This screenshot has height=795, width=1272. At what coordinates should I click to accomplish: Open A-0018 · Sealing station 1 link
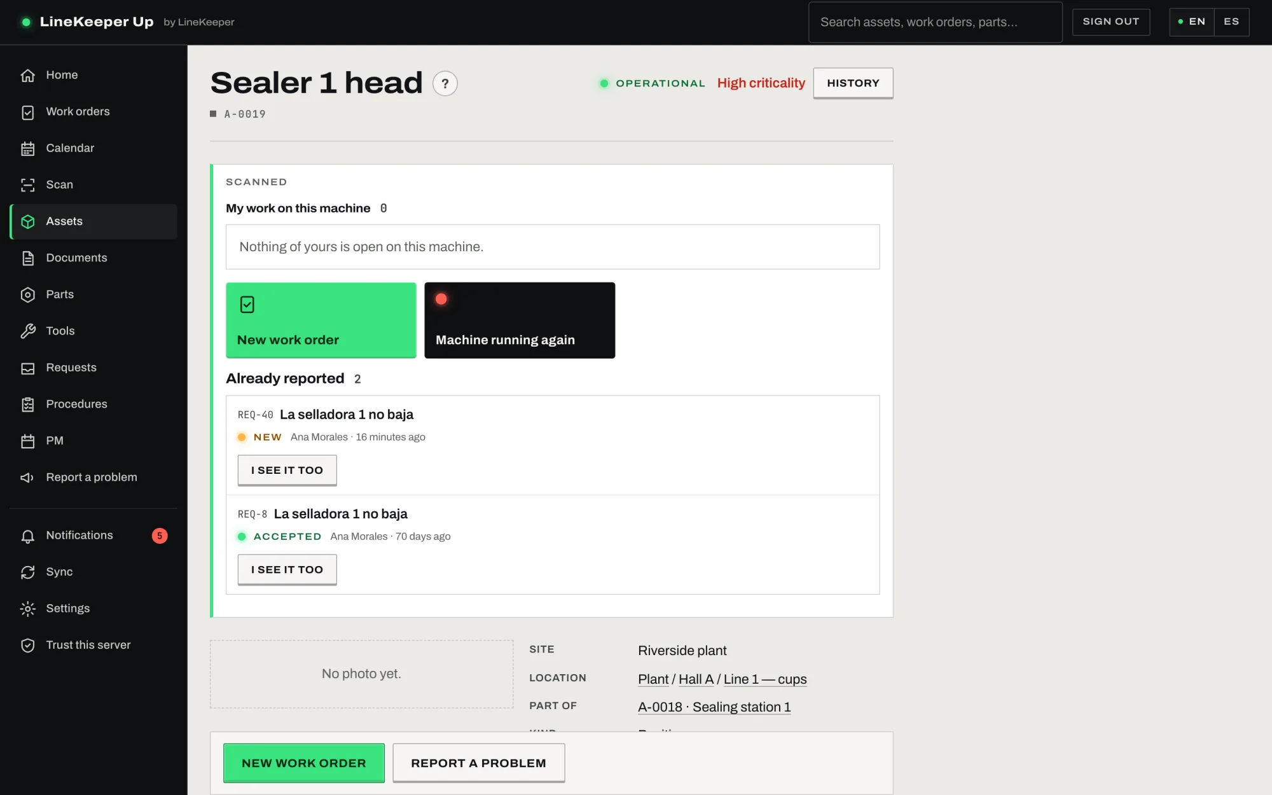714,707
